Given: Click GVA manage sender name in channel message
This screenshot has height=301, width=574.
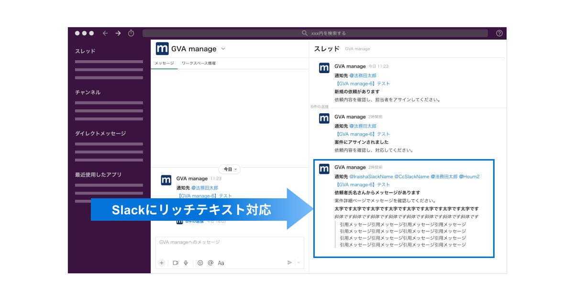Looking at the screenshot, I should point(192,178).
